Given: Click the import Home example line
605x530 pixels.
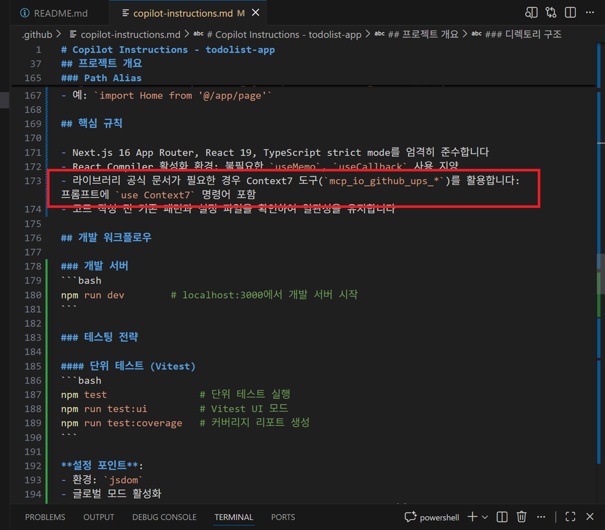Looking at the screenshot, I should (x=166, y=95).
